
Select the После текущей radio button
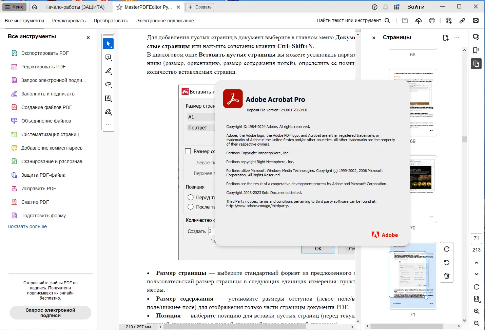(x=190, y=206)
